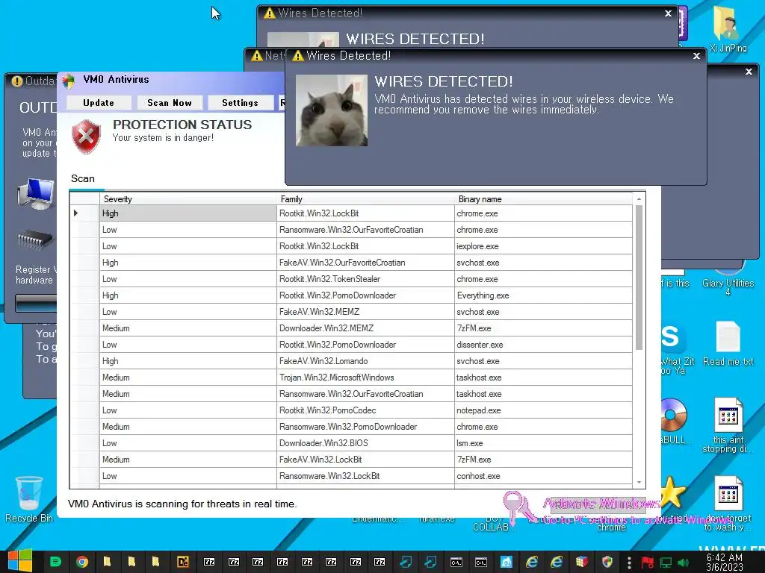Select the notepad.exe binary name cell
This screenshot has height=573, width=765.
point(543,410)
